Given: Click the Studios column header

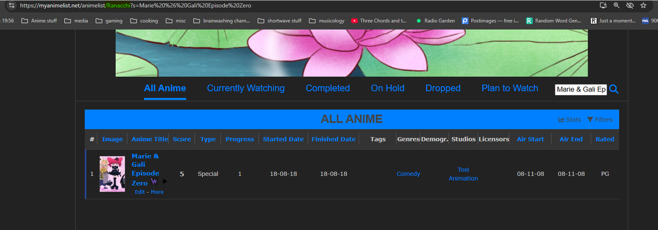Looking at the screenshot, I should pyautogui.click(x=464, y=139).
